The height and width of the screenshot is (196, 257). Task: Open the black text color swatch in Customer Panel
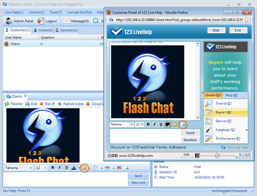click(x=168, y=124)
